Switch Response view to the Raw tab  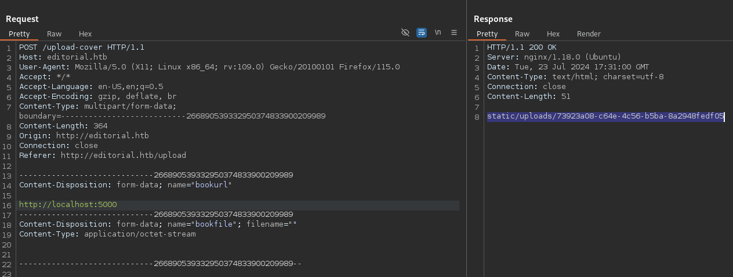pos(522,34)
